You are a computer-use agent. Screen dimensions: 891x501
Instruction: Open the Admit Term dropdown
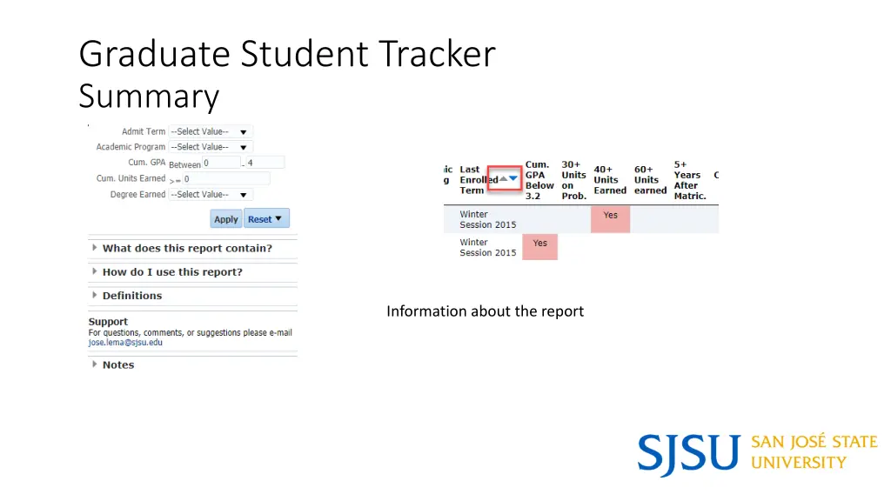click(x=211, y=132)
